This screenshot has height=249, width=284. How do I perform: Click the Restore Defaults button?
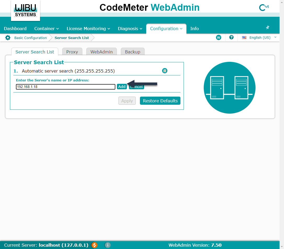pos(160,101)
